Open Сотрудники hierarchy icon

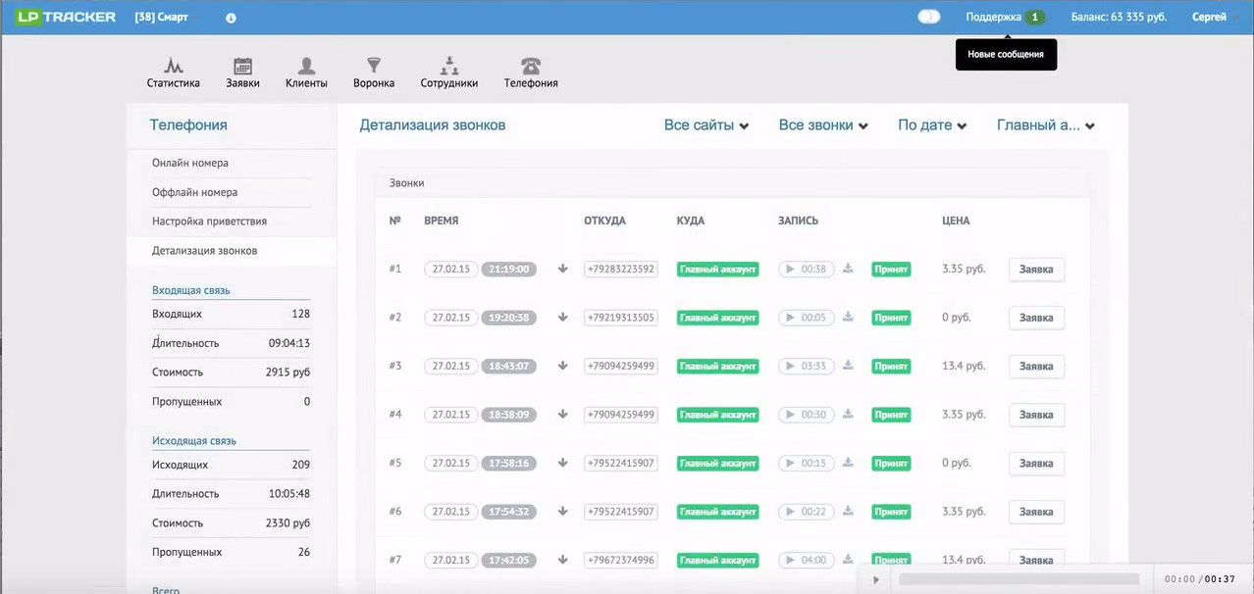click(x=449, y=67)
